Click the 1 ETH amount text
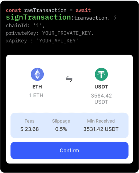Image resolution: width=139 pixels, height=173 pixels. tap(36, 95)
